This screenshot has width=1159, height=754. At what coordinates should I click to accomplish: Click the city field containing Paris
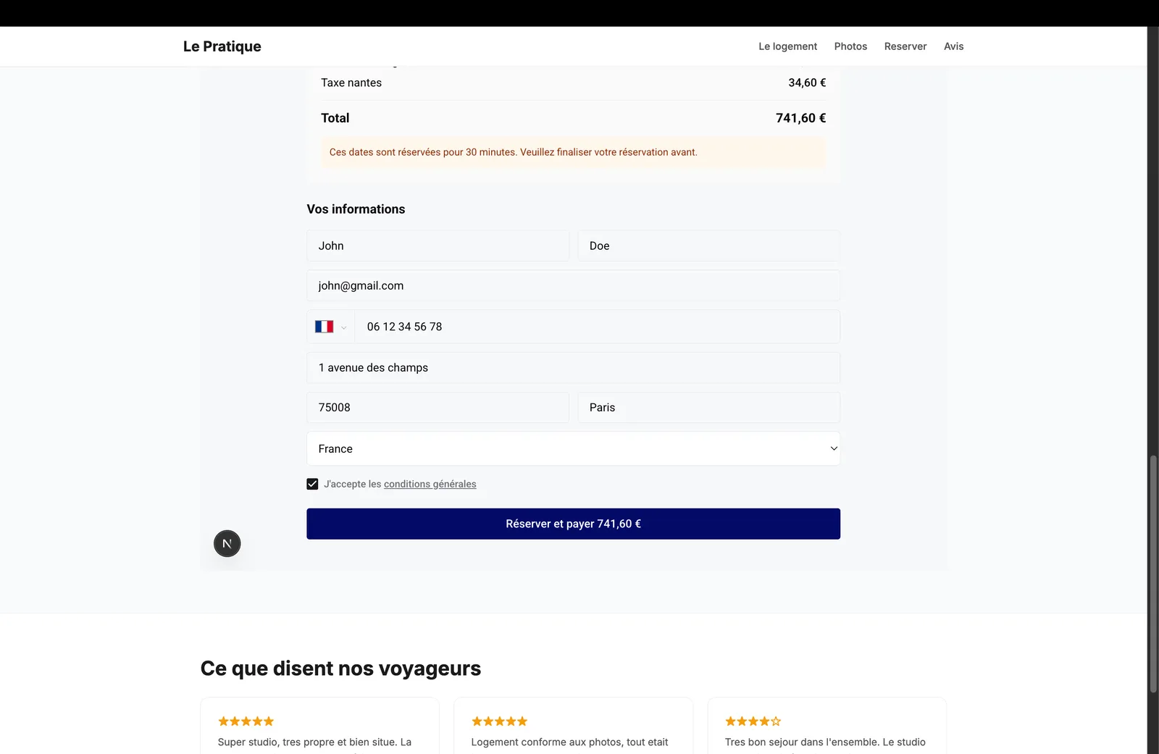coord(708,407)
